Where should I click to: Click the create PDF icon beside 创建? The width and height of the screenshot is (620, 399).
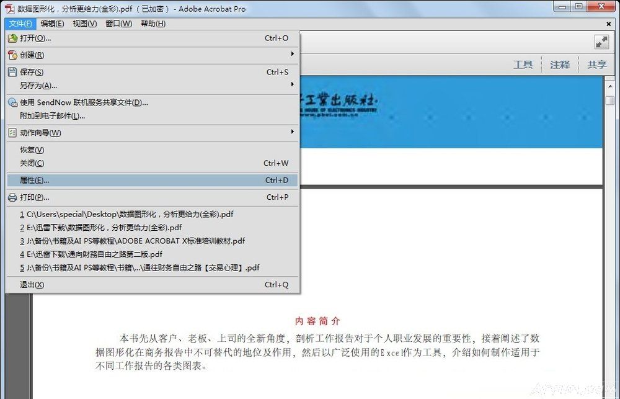pos(12,55)
